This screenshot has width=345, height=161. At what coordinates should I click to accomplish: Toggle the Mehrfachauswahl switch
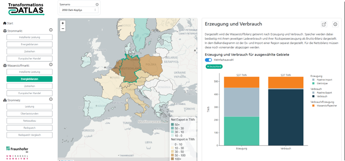click(208, 60)
